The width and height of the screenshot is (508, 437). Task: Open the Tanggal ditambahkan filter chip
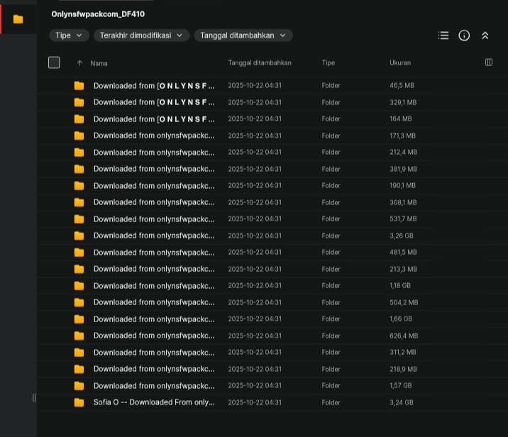(243, 35)
